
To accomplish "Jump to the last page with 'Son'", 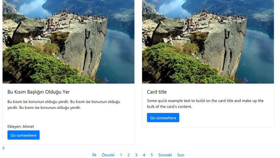I will click(181, 155).
